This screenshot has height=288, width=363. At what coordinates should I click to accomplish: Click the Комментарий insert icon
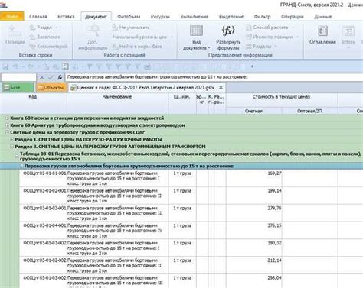click(32, 47)
